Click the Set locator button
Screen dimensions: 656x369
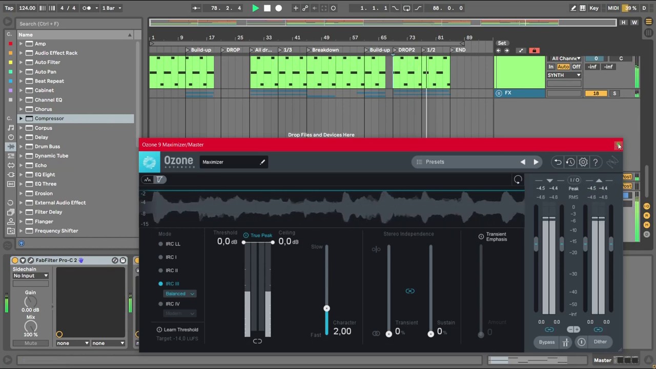point(502,43)
